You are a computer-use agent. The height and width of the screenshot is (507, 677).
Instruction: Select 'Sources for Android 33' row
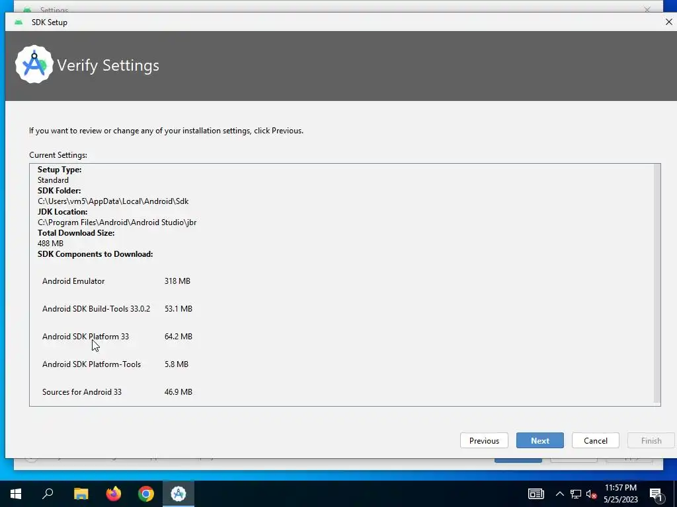(118, 392)
